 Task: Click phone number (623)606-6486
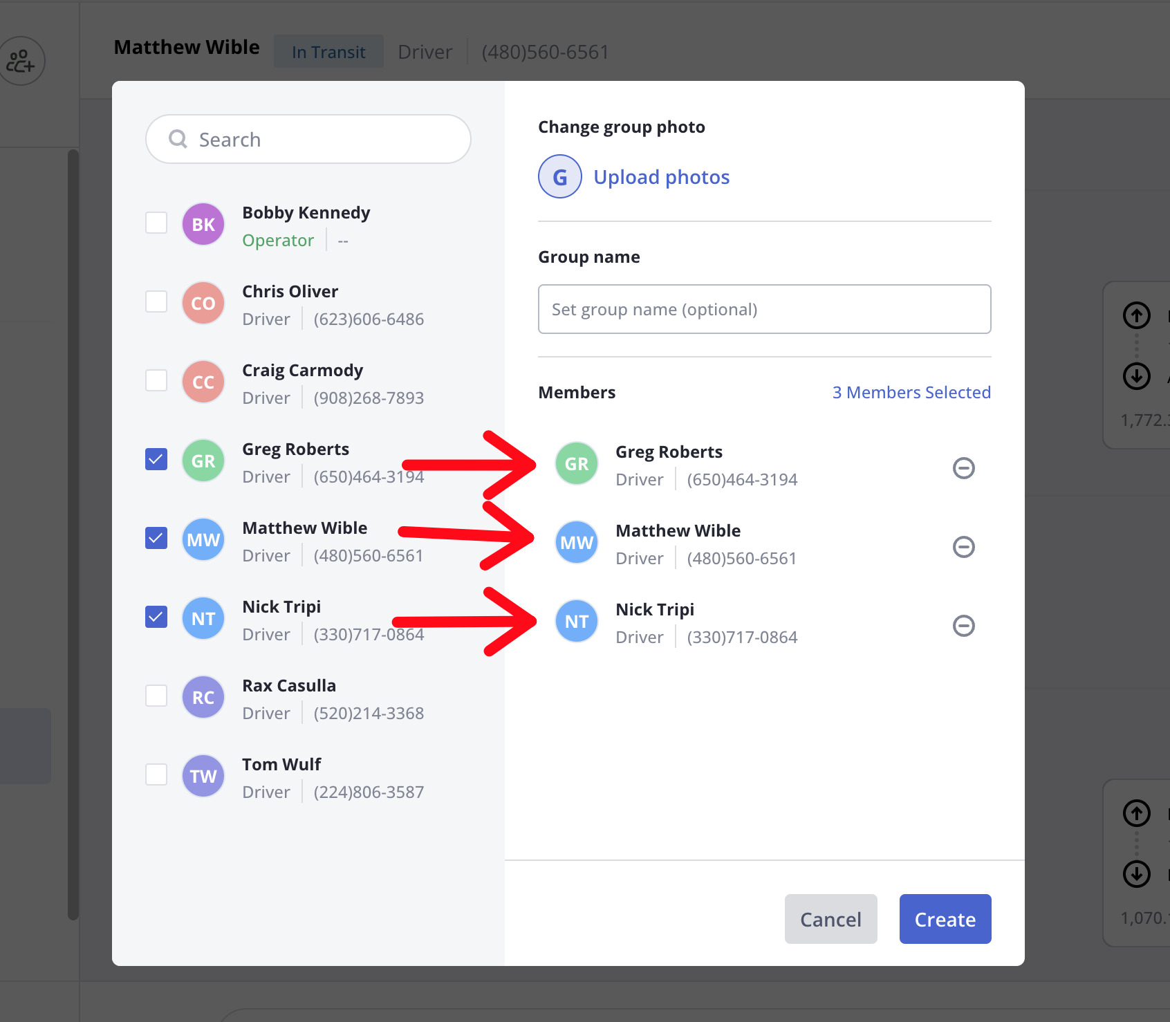[369, 319]
